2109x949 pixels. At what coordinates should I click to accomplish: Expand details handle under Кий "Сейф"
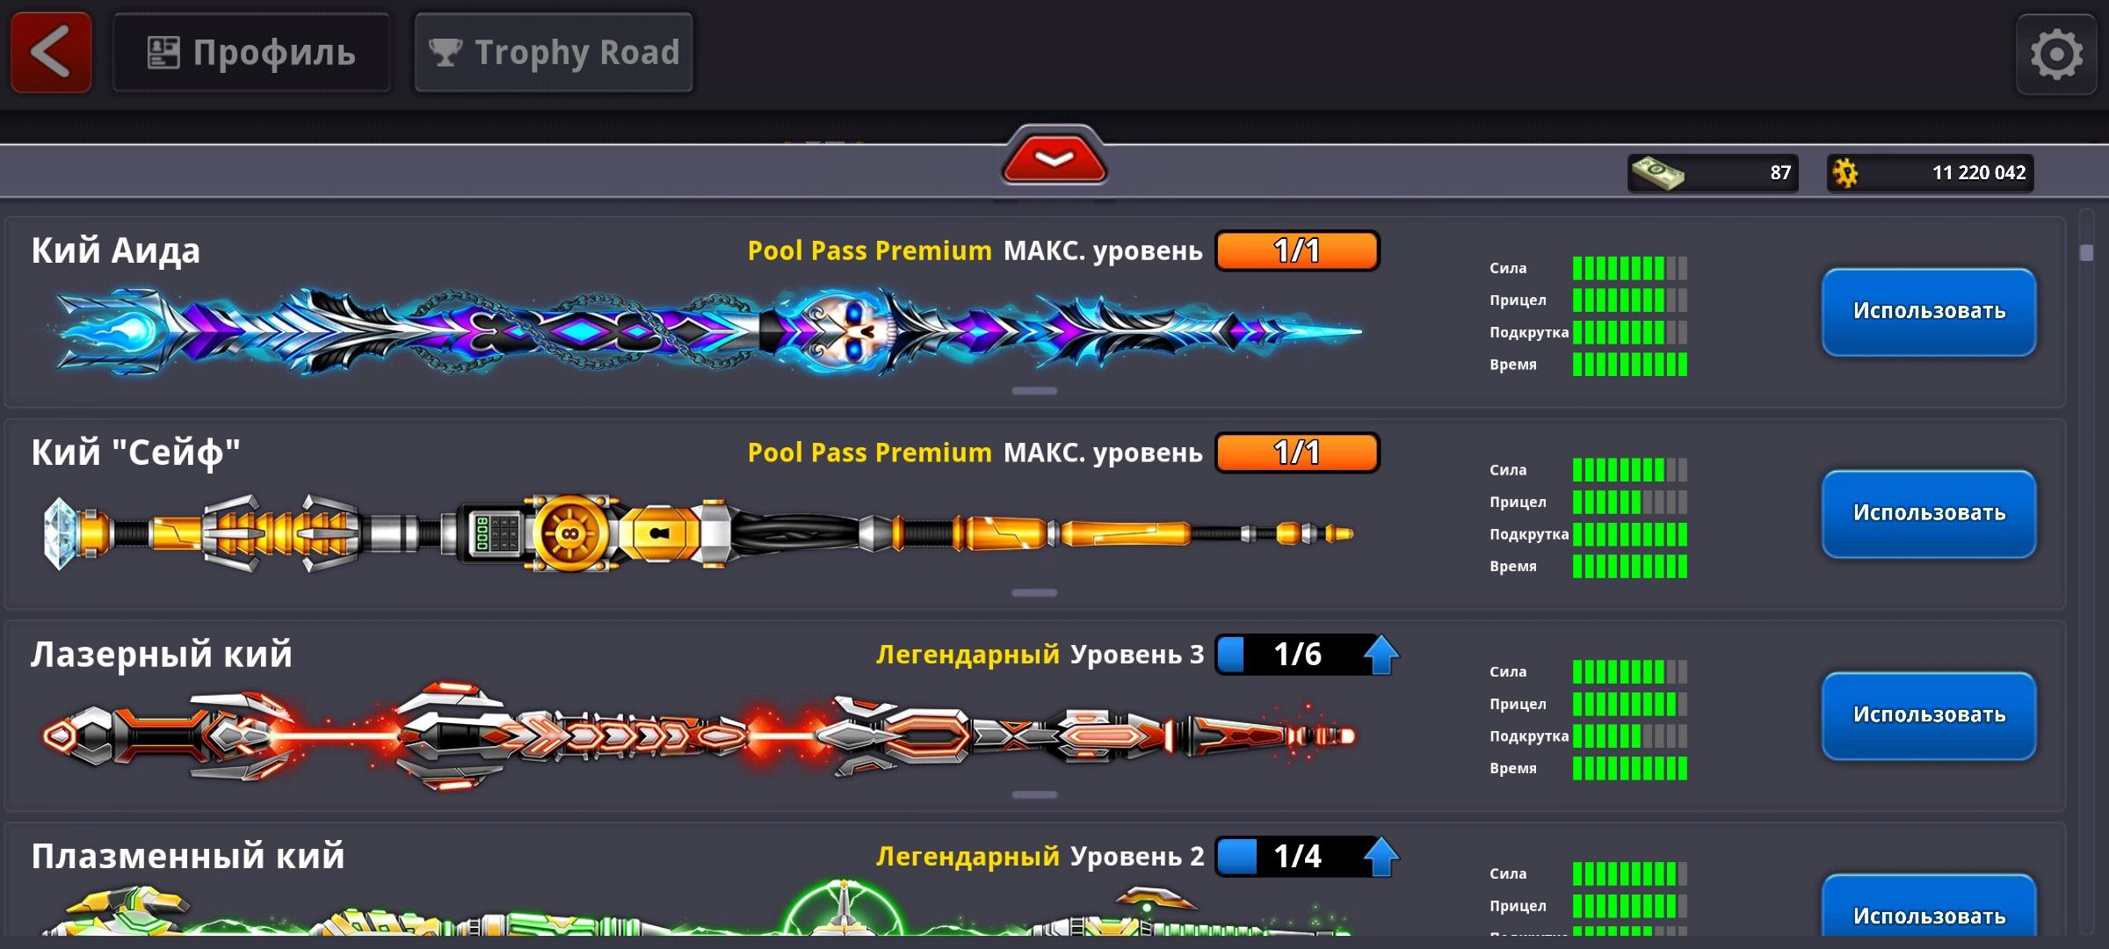(1034, 593)
